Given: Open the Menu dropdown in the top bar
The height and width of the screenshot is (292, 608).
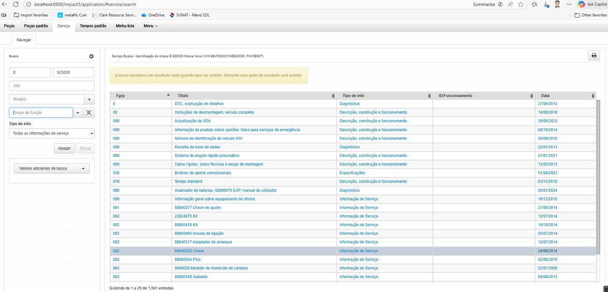Looking at the screenshot, I should coord(150,26).
